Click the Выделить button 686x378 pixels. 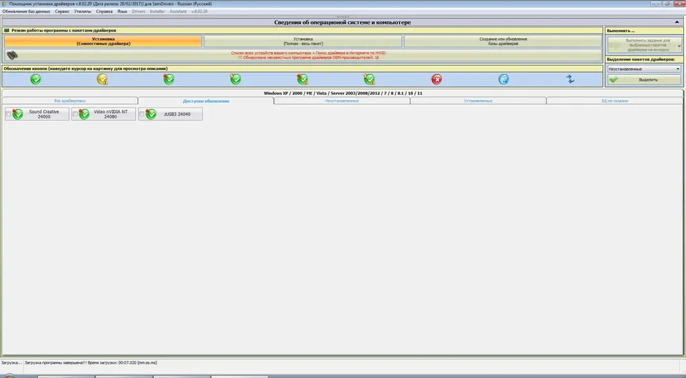pos(643,80)
